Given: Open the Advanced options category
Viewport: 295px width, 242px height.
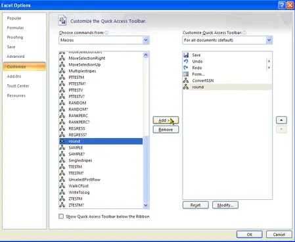Looking at the screenshot, I should [x=16, y=57].
